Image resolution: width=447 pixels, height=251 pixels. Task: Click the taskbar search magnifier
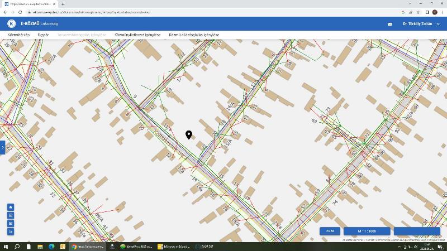(x=17, y=247)
